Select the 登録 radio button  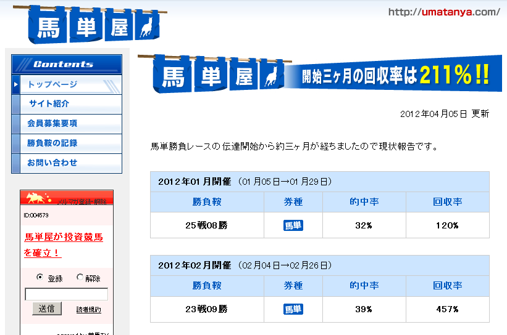pyautogui.click(x=40, y=278)
